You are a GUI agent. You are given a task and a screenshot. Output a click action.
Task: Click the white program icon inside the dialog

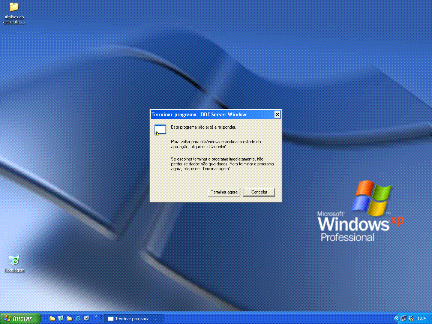tap(160, 129)
